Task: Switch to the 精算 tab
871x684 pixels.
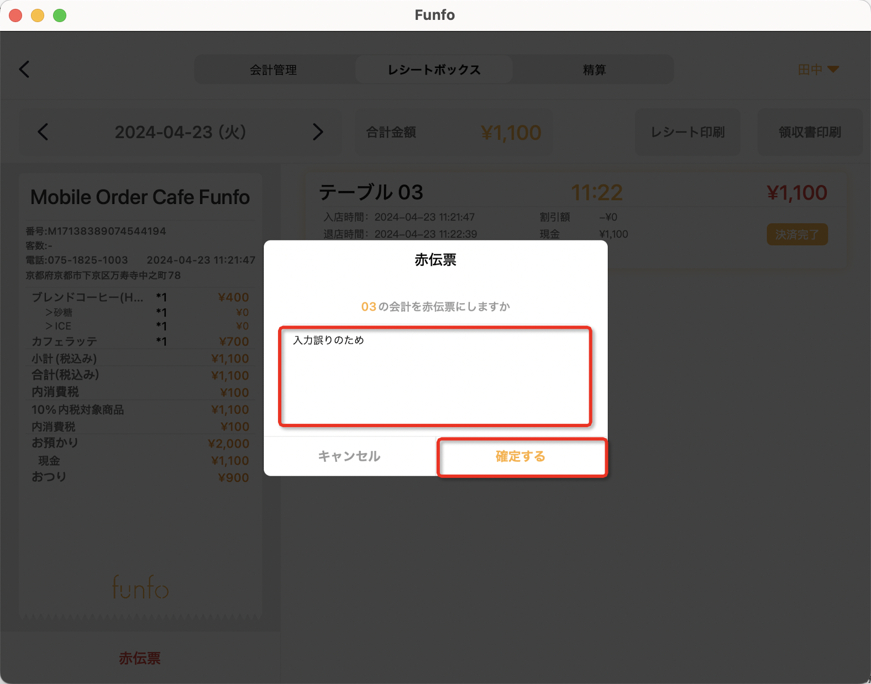Action: click(x=595, y=70)
